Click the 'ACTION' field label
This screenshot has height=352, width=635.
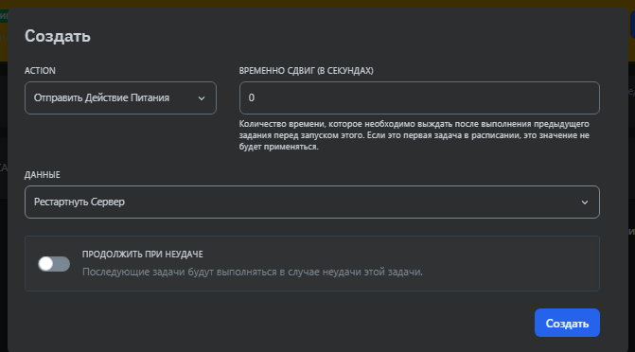coord(40,70)
